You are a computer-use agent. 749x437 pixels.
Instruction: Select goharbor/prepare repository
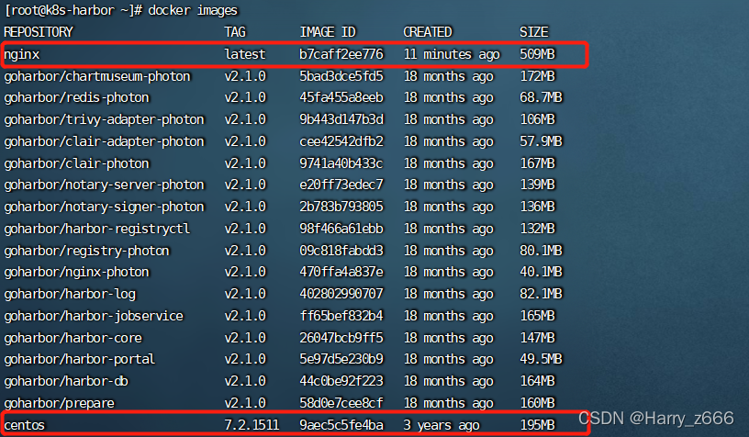60,404
